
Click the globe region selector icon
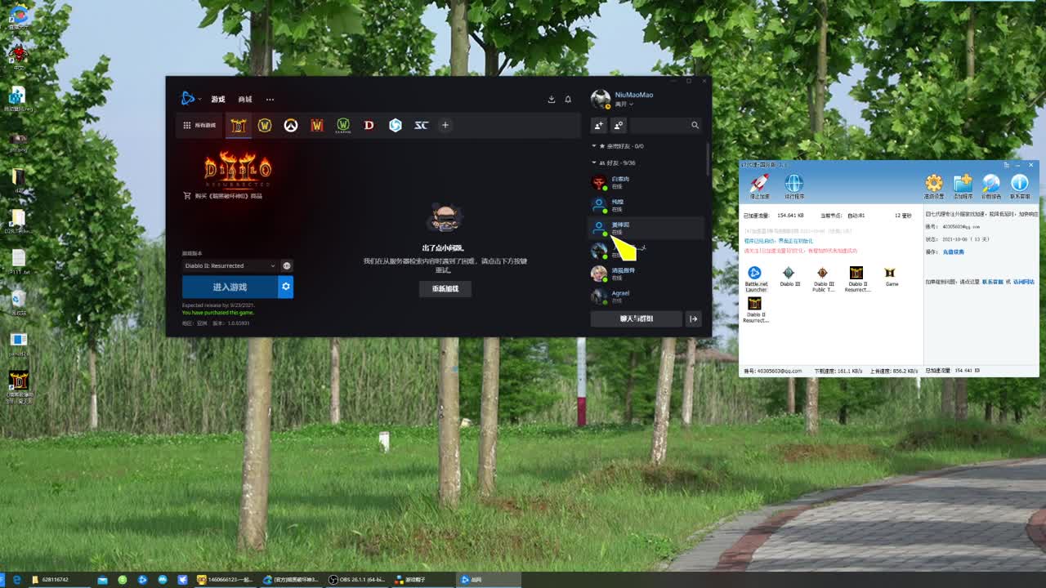point(287,265)
